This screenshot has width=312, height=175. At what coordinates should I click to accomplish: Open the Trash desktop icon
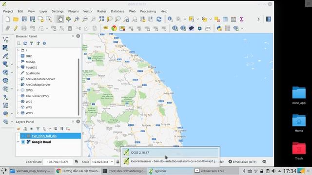(x=299, y=151)
